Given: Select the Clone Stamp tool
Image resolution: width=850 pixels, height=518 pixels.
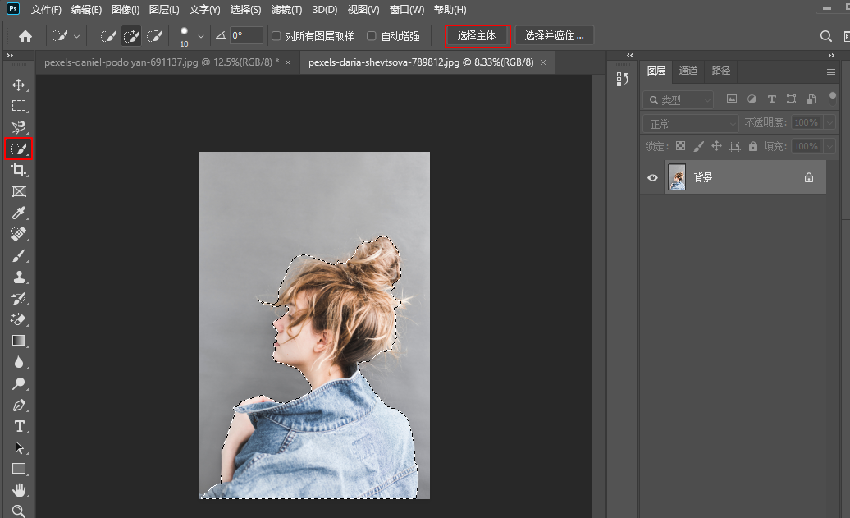Looking at the screenshot, I should [x=18, y=277].
